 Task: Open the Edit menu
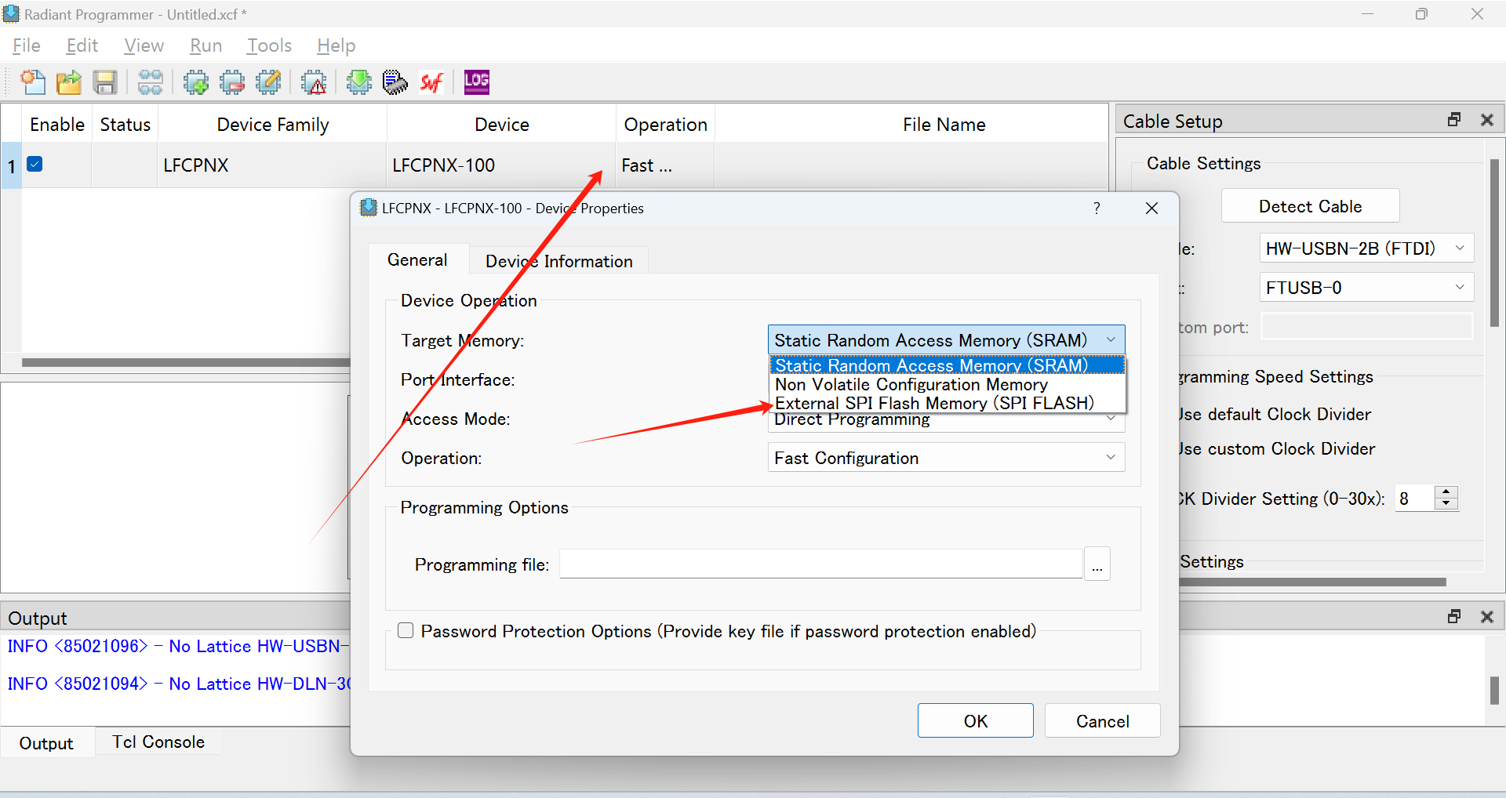pos(82,45)
